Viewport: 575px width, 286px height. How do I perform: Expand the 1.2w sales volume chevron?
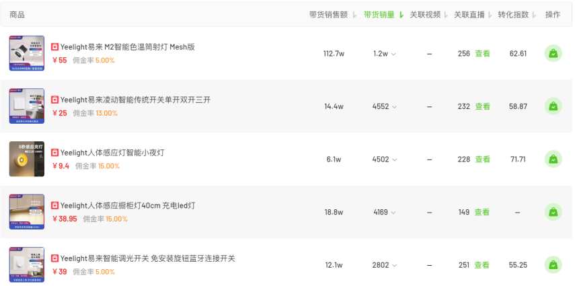(x=393, y=54)
